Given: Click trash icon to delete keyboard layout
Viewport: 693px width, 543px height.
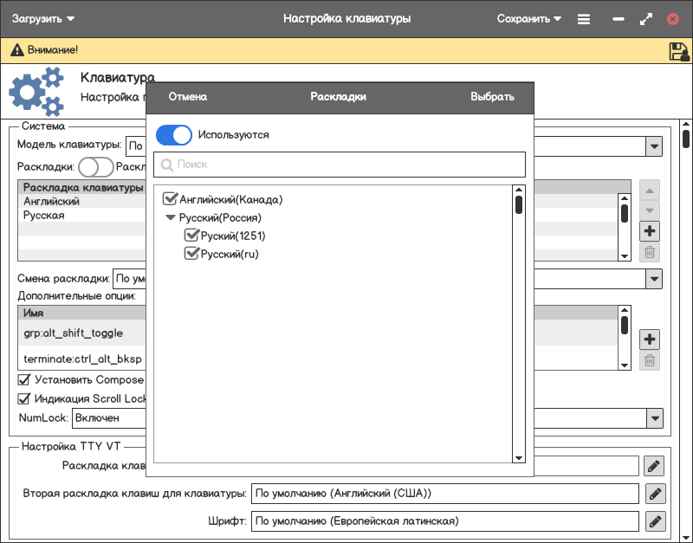Looking at the screenshot, I should (650, 253).
